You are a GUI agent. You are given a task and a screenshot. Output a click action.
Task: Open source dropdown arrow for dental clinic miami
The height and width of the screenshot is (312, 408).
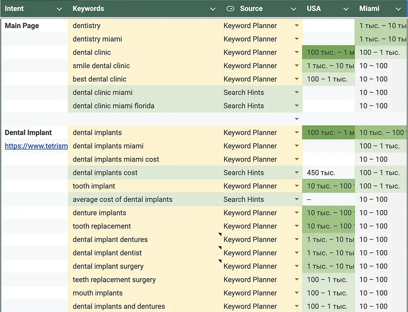point(297,93)
